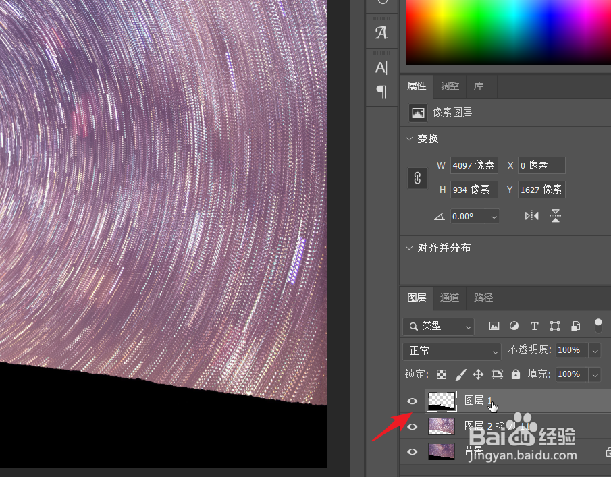
Task: Open the Character panel icon
Action: [381, 67]
